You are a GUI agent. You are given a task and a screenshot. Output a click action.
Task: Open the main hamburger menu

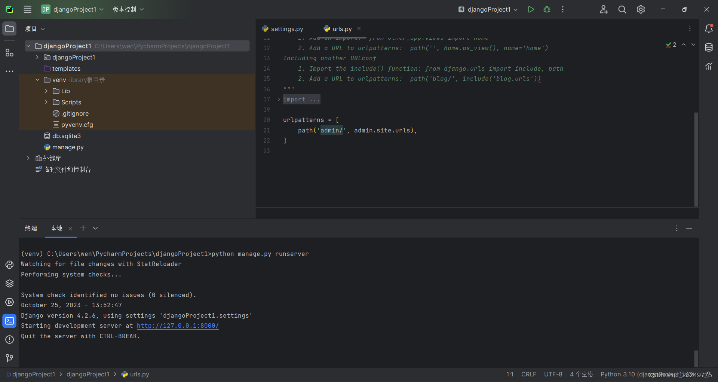pos(27,9)
